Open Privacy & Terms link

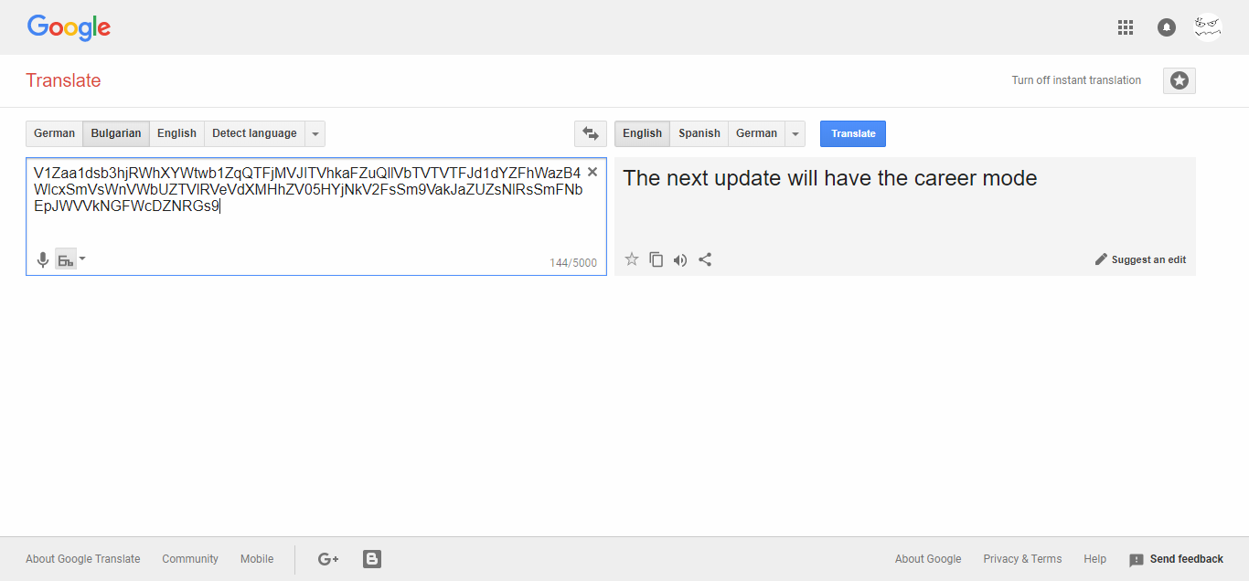coord(1022,559)
